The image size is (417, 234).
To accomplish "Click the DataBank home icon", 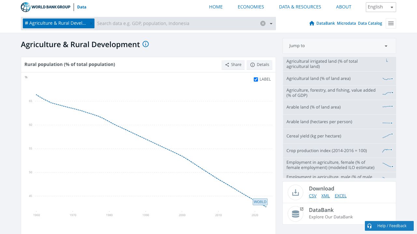I will click(x=312, y=23).
